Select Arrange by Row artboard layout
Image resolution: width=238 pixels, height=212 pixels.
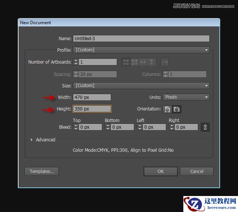coord(143,62)
